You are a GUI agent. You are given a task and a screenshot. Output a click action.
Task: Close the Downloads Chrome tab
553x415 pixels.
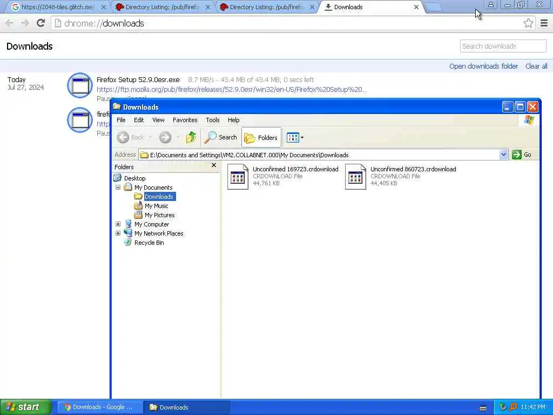point(416,7)
